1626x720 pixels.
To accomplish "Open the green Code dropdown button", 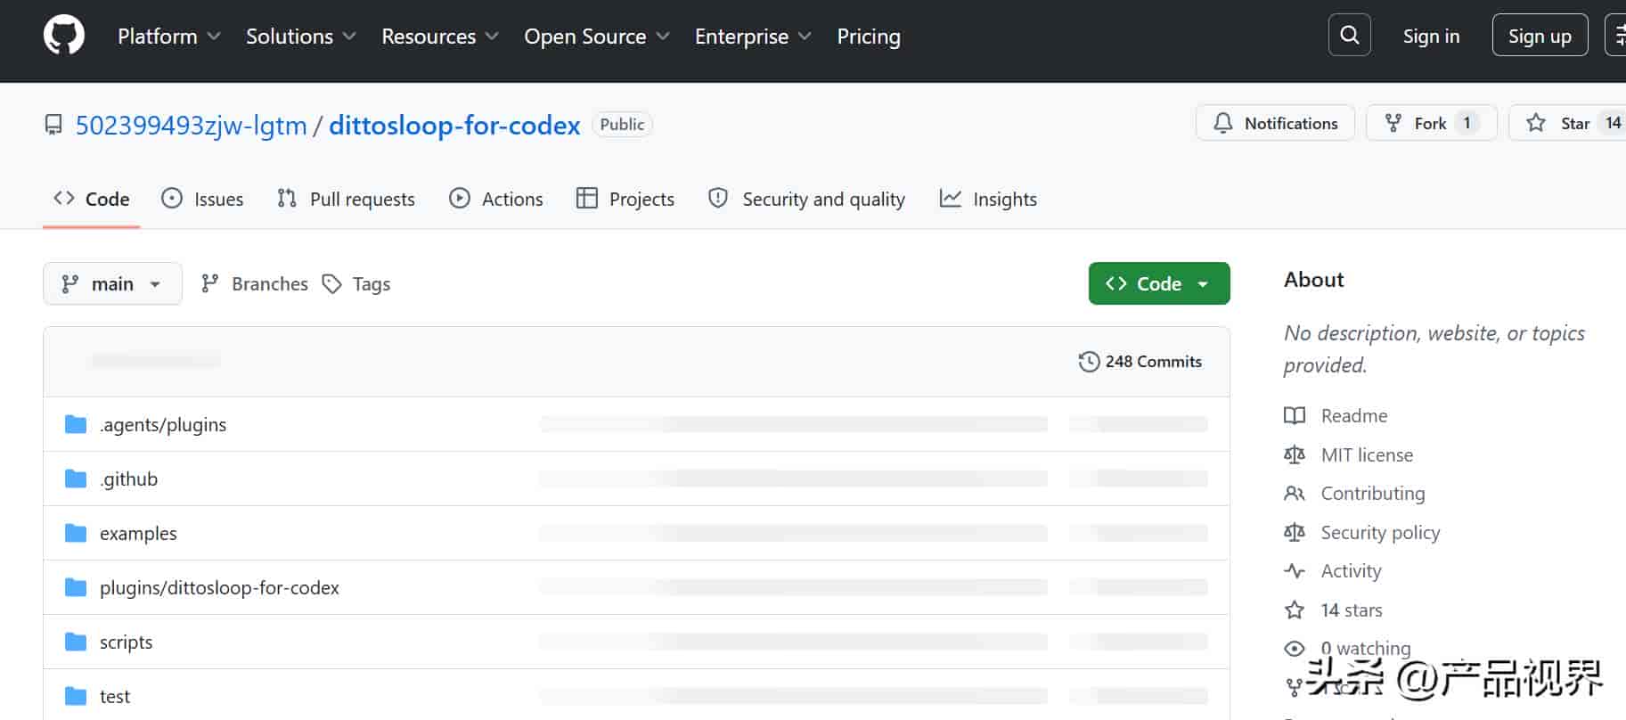I will point(1159,283).
